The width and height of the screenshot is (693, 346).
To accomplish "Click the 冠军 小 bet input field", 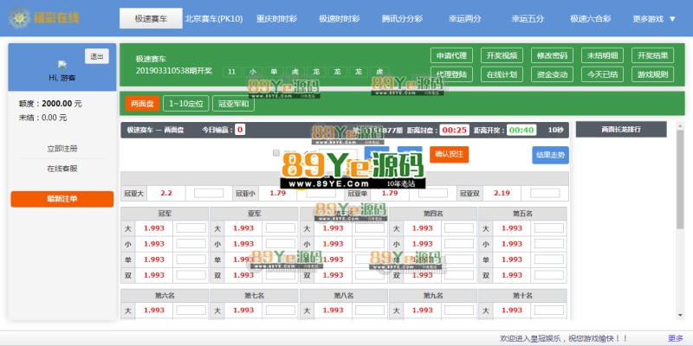I will [x=191, y=244].
